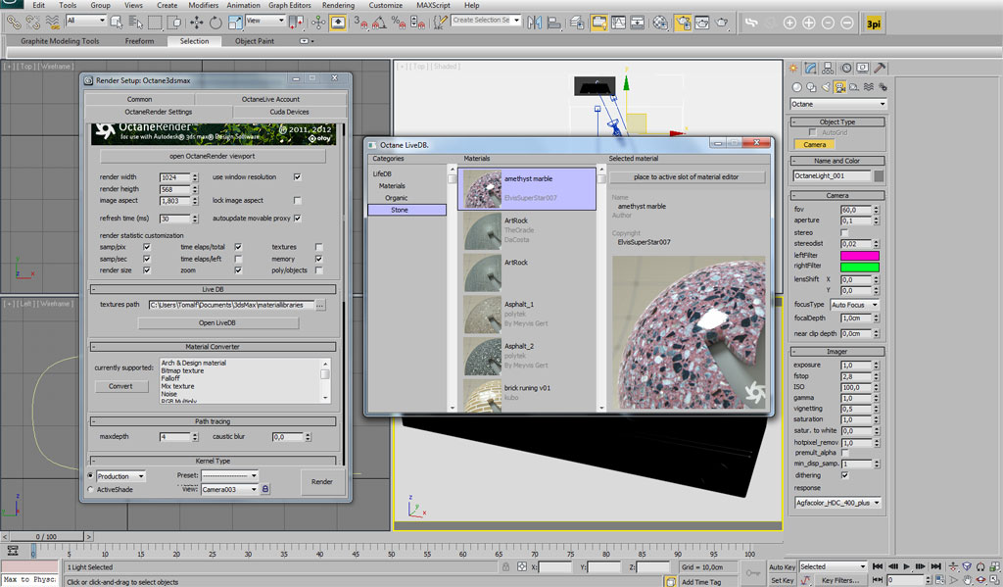Open the Modify command panel tab
Image resolution: width=1003 pixels, height=587 pixels.
(810, 68)
